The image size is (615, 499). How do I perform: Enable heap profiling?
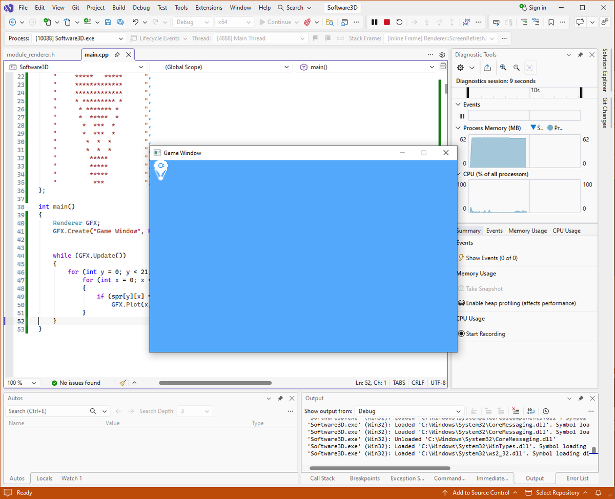[x=517, y=303]
